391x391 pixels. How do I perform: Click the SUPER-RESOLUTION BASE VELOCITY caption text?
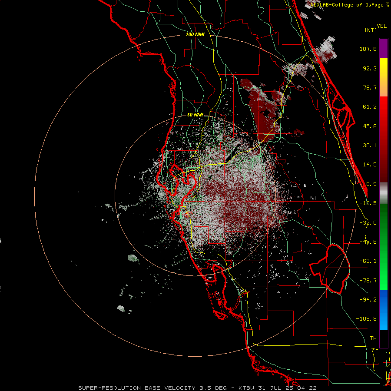138,388
